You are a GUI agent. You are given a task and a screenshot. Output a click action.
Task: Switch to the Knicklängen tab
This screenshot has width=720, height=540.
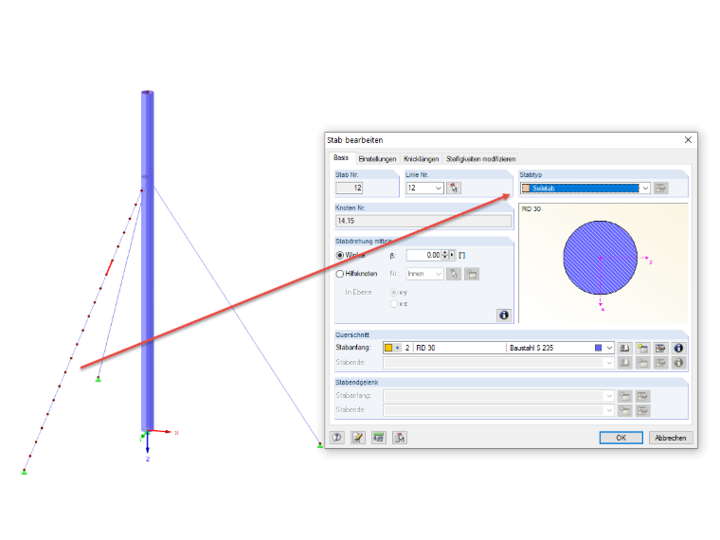(421, 159)
